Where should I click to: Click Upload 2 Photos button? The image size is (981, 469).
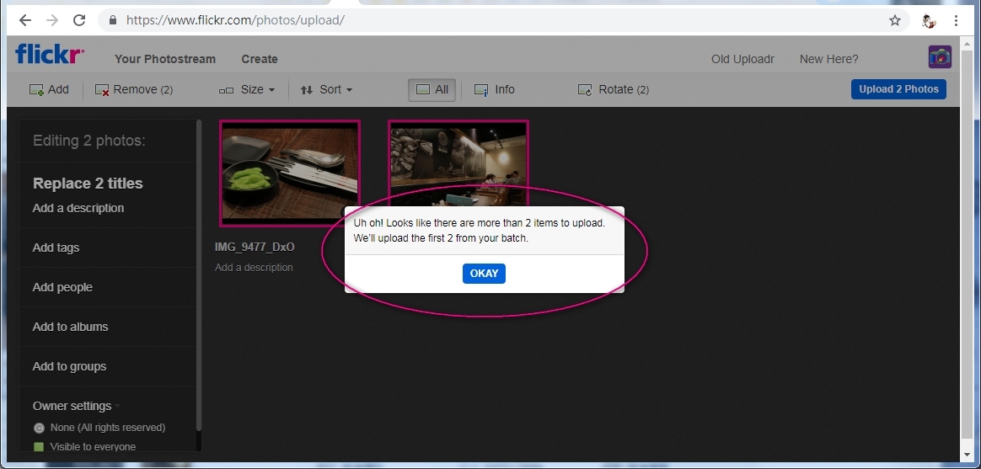[x=898, y=88]
